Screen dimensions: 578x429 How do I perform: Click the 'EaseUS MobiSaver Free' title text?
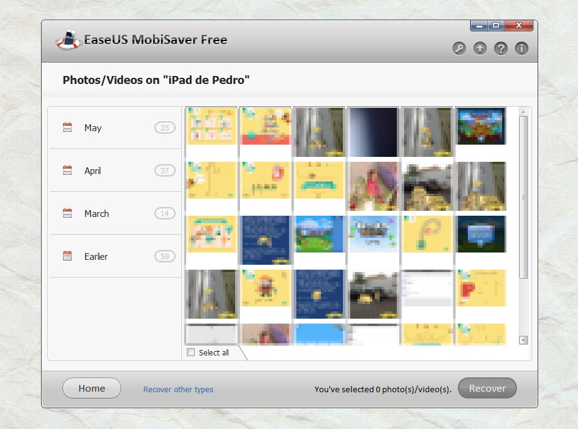click(x=156, y=39)
